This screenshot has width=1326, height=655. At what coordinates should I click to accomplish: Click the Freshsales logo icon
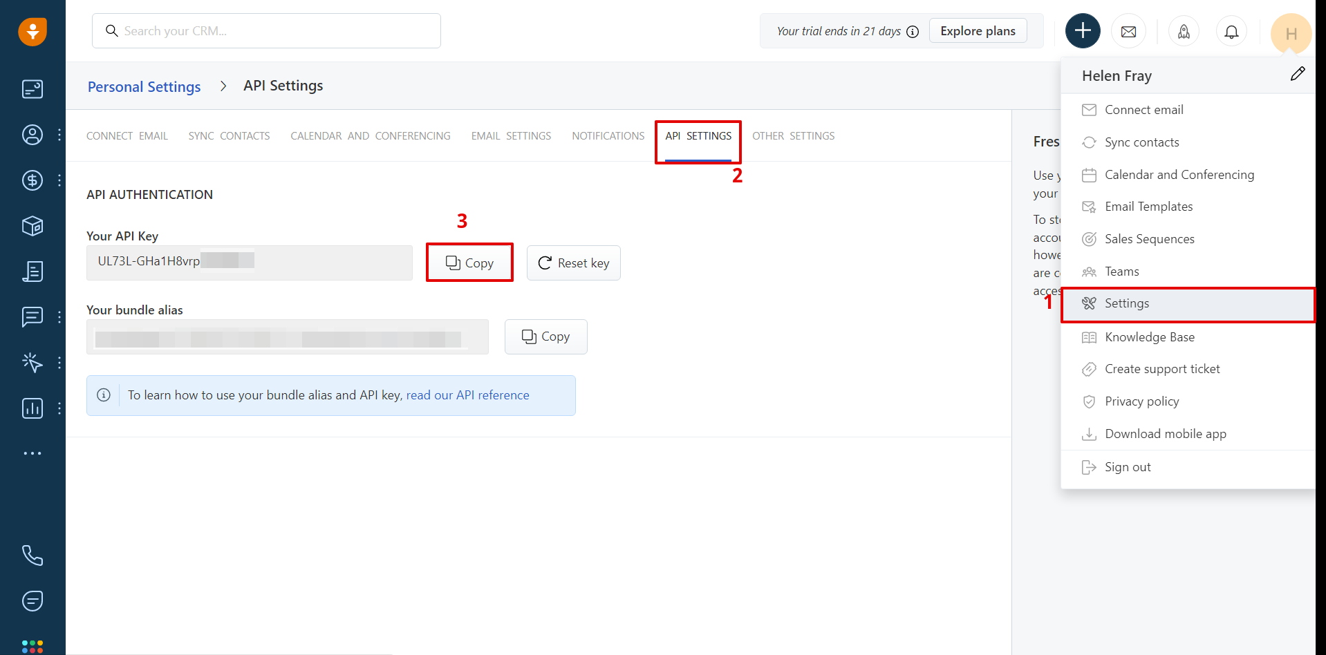[32, 32]
